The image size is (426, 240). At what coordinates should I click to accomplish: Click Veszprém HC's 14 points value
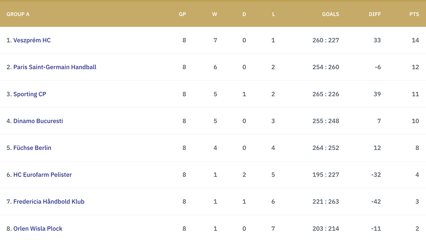(x=415, y=40)
